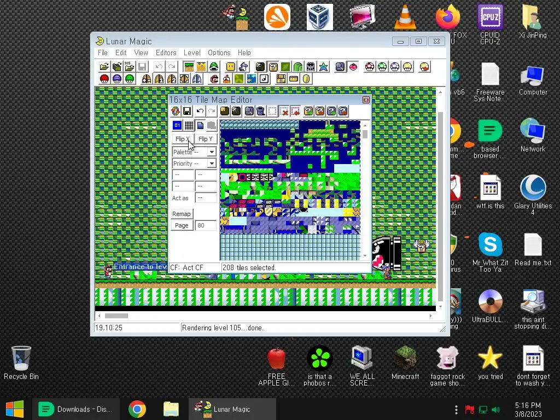
Task: Click the first question block arrow icon
Action: click(x=308, y=112)
